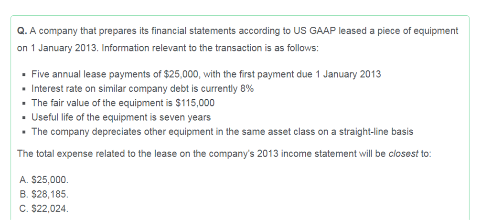Viewport: 481px width, 220px height.
Task: Click the square bullet before "The fair value"
Action: [x=24, y=104]
